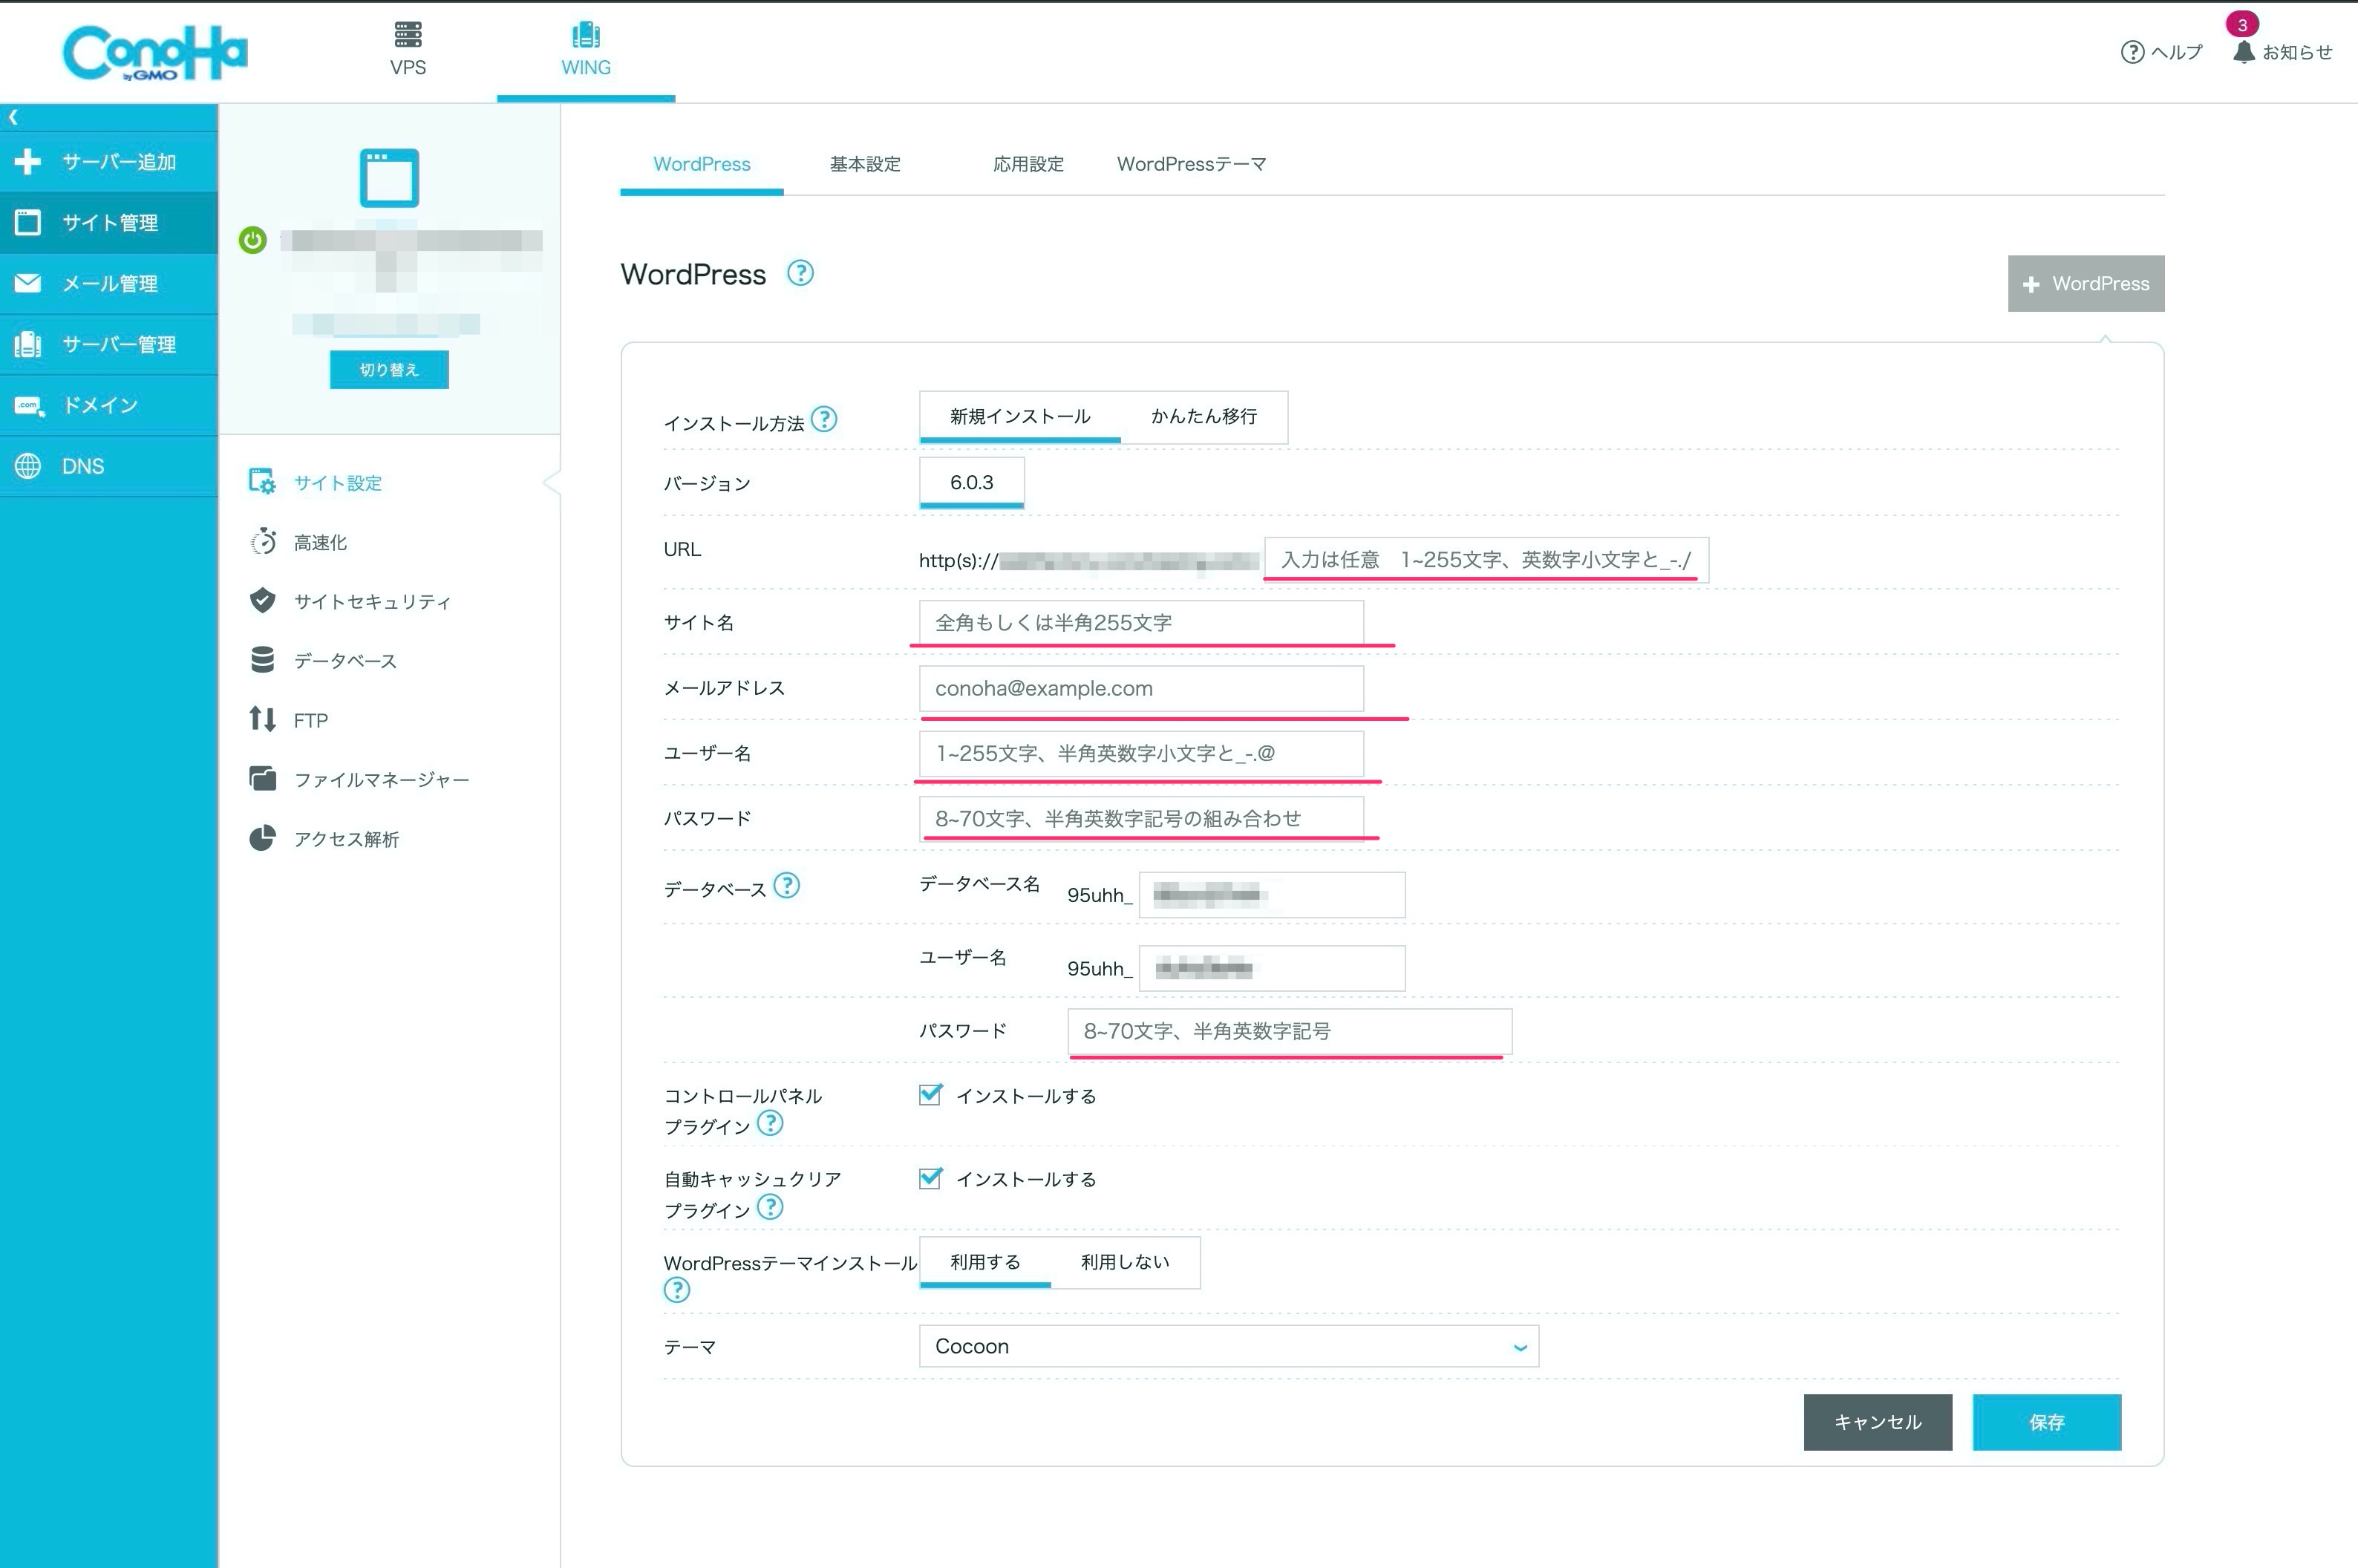Focus the メールアドレス input field
This screenshot has height=1568, width=2358.
[1141, 689]
